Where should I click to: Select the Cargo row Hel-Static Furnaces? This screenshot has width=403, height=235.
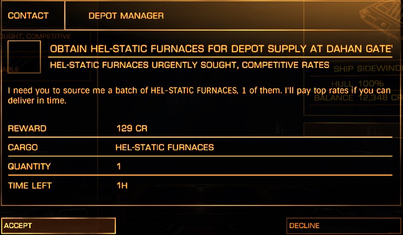200,147
